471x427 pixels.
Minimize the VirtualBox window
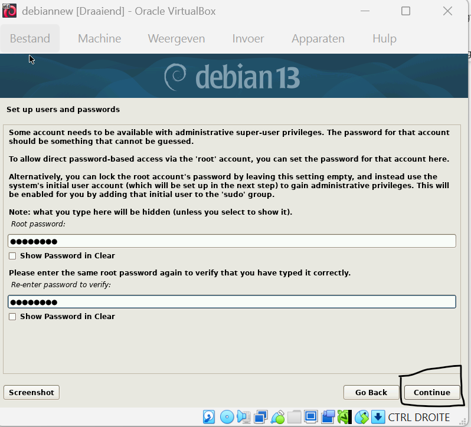coord(365,11)
